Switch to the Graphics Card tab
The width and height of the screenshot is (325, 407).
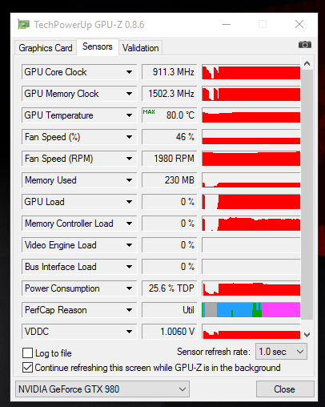click(46, 48)
